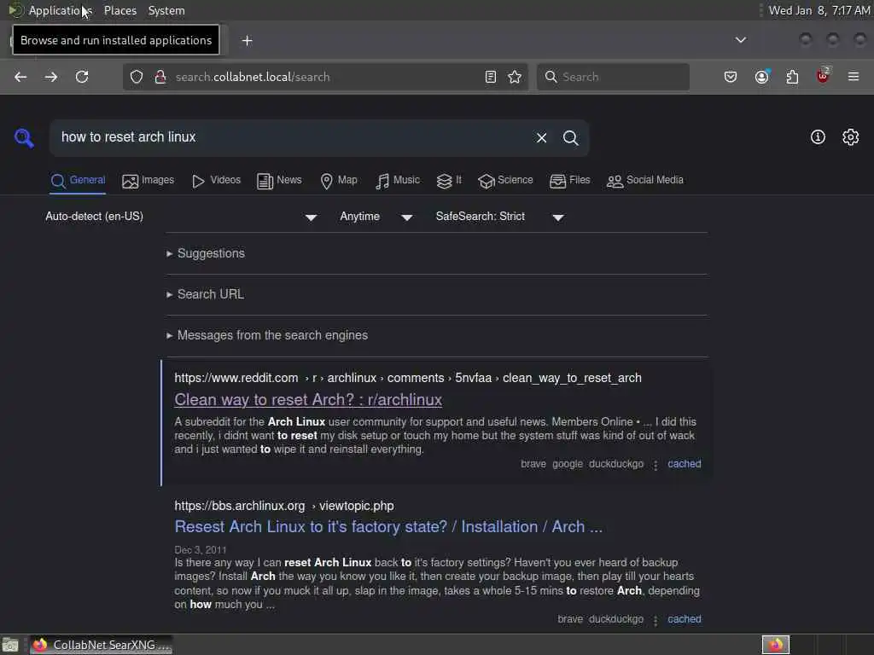Viewport: 874px width, 655px height.
Task: Switch to the Videos search tab
Action: pyautogui.click(x=216, y=181)
